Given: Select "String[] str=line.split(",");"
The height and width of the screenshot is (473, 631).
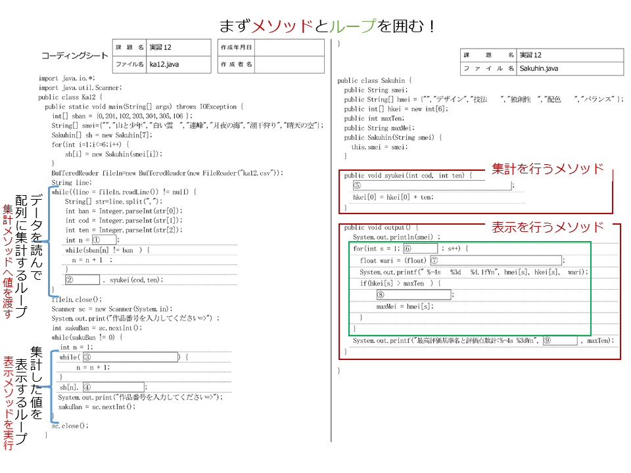Looking at the screenshot, I should tap(114, 202).
